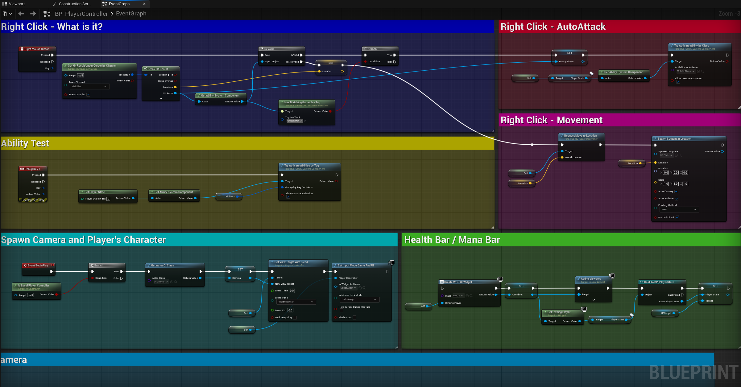Click the Player State Index field

click(x=108, y=199)
